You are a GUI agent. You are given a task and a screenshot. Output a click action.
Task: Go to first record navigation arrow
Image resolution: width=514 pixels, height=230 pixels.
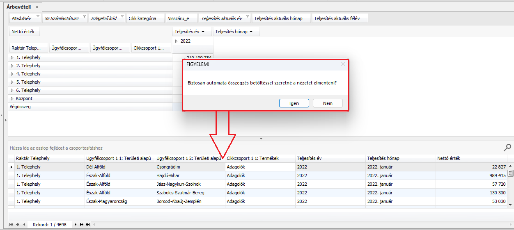(11, 225)
